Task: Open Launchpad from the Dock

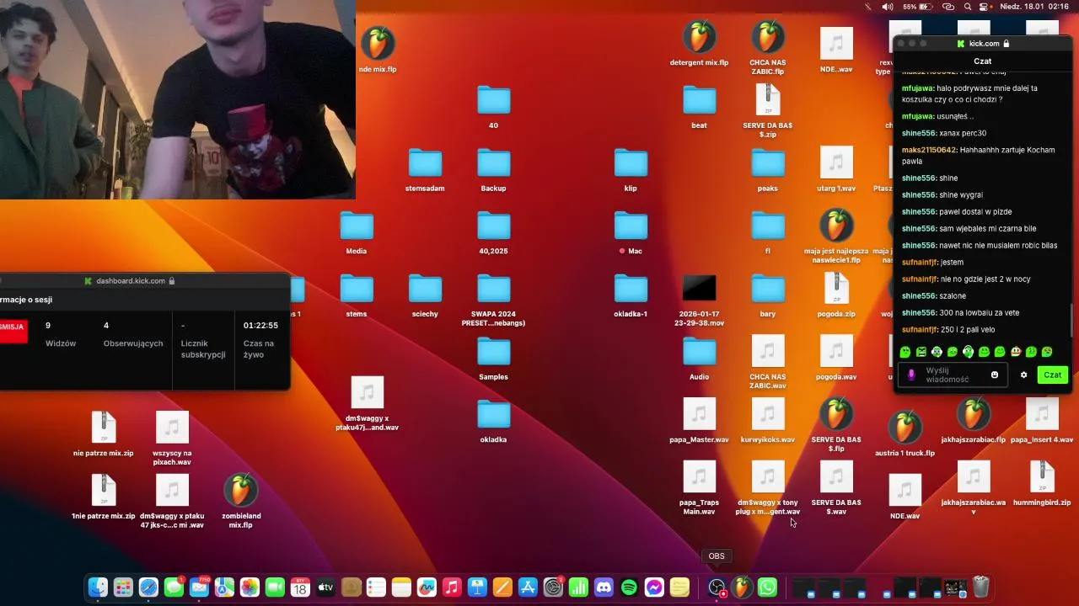Action: [x=123, y=587]
